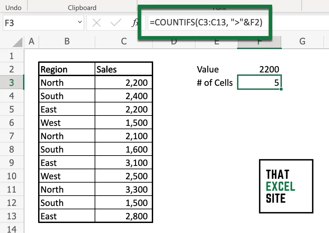
Task: Select column G header
Action: click(x=302, y=41)
